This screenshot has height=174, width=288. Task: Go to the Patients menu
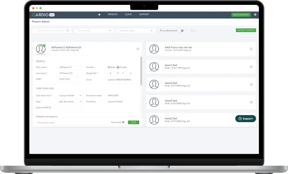tap(112, 14)
